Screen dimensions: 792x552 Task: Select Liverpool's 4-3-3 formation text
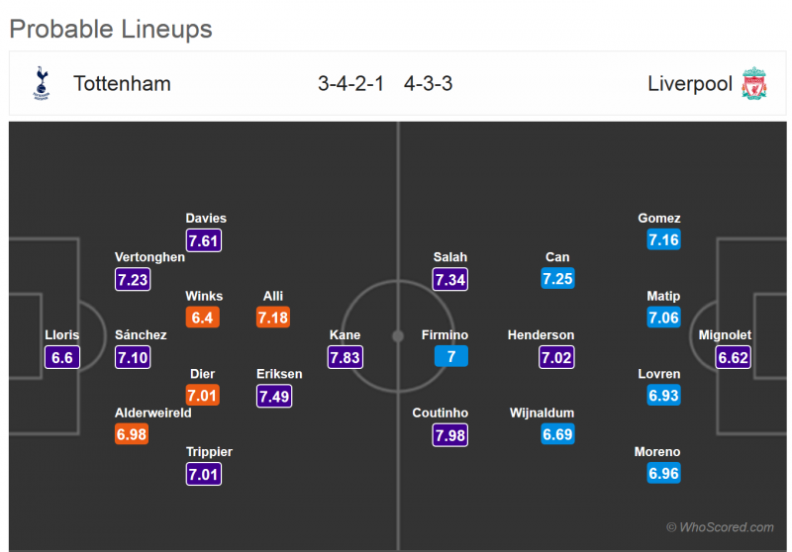[x=428, y=83]
